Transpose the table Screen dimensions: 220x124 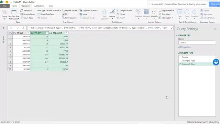click(26, 11)
